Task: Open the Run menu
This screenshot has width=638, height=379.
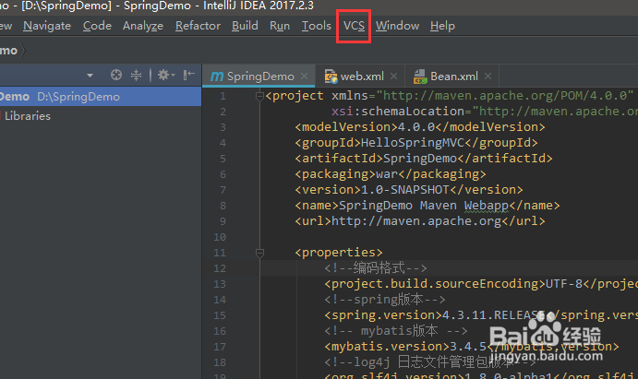Action: click(x=280, y=26)
